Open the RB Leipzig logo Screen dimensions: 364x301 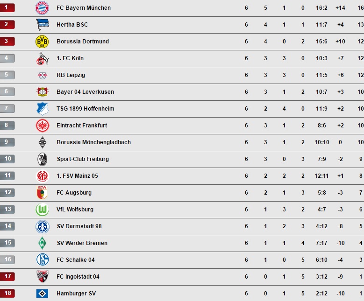point(43,75)
